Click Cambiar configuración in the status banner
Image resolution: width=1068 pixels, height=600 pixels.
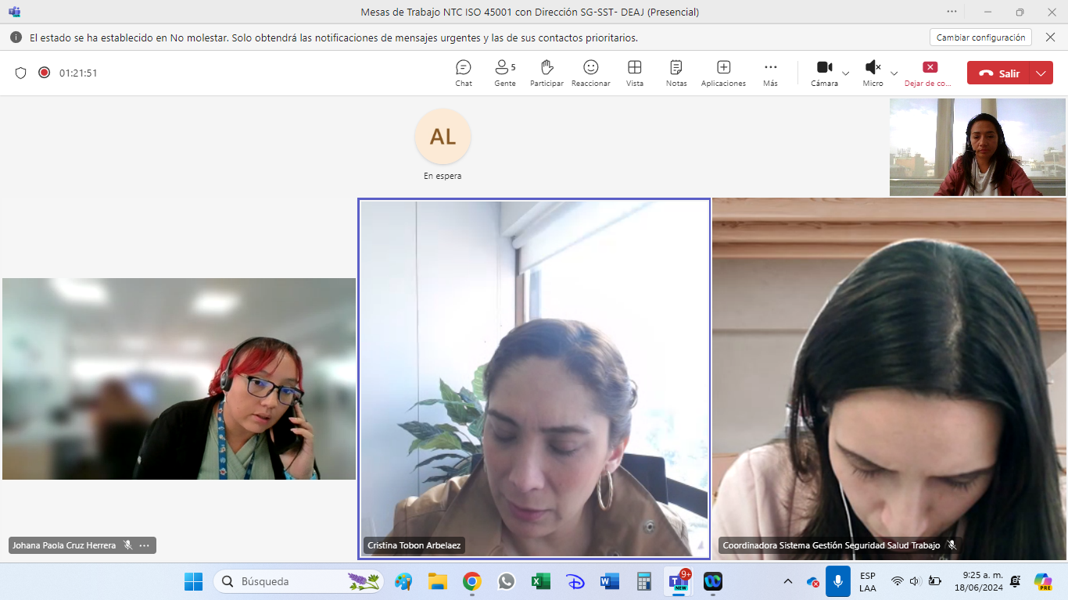[980, 37]
